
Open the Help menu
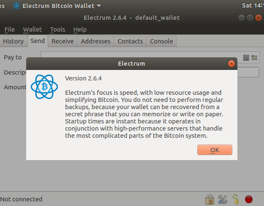pyautogui.click(x=80, y=29)
